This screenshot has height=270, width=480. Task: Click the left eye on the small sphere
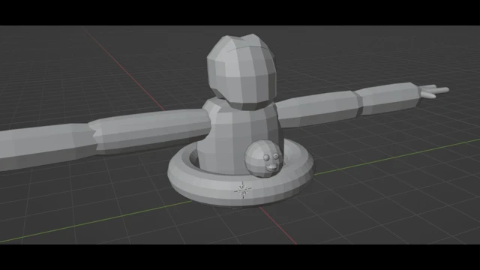point(266,157)
